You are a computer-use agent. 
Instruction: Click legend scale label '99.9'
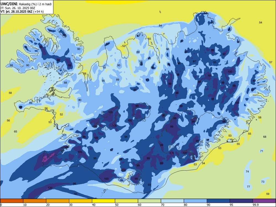256,205
